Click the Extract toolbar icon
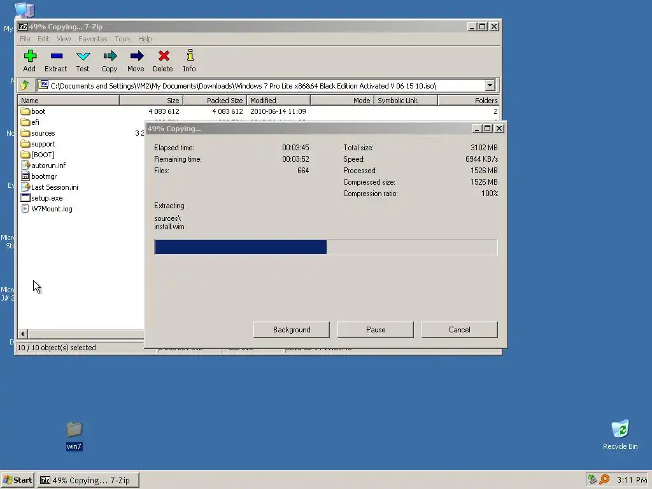 pos(56,56)
